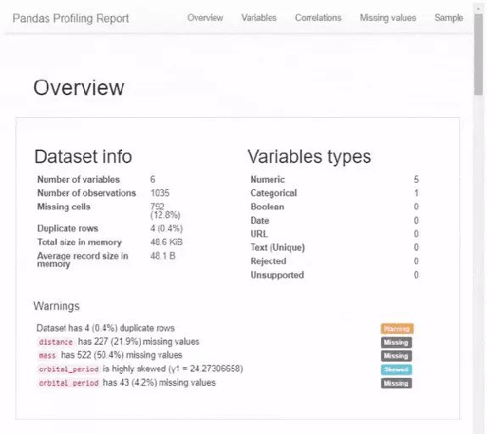Click the orange Warning badge
487x434 pixels.
tap(397, 329)
